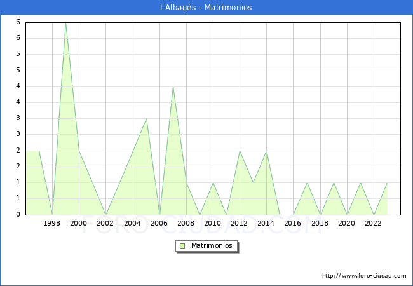The image size is (413, 286).
Task: Click the 2004 x-axis label
Action: click(133, 223)
